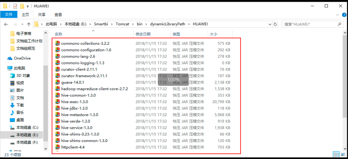This screenshot has width=348, height=159.
Task: Sort by 名称 column header
Action: point(94,34)
